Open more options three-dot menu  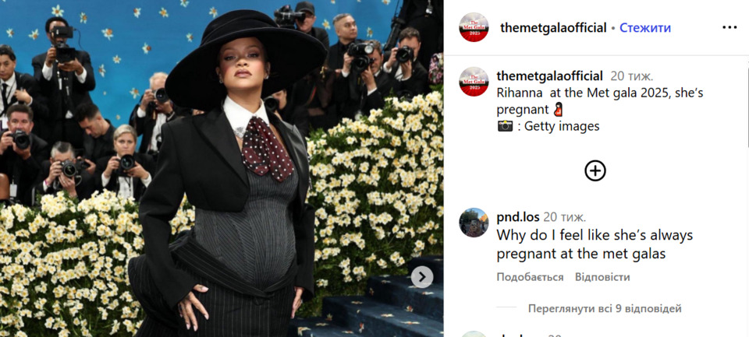click(729, 28)
